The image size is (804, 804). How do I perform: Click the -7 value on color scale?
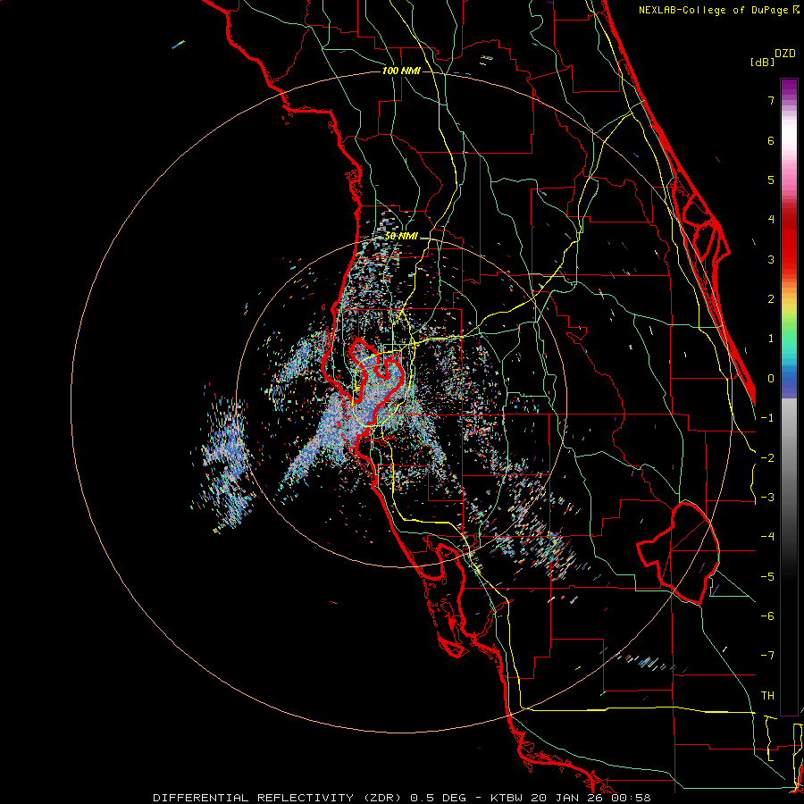coord(767,656)
